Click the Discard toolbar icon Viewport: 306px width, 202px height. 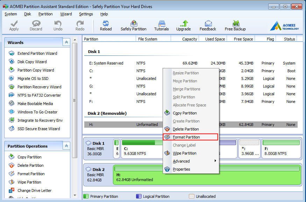36,25
